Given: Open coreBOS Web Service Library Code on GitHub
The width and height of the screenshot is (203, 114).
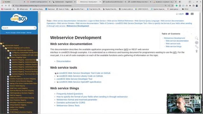Looking at the screenshot, I should [81, 76].
